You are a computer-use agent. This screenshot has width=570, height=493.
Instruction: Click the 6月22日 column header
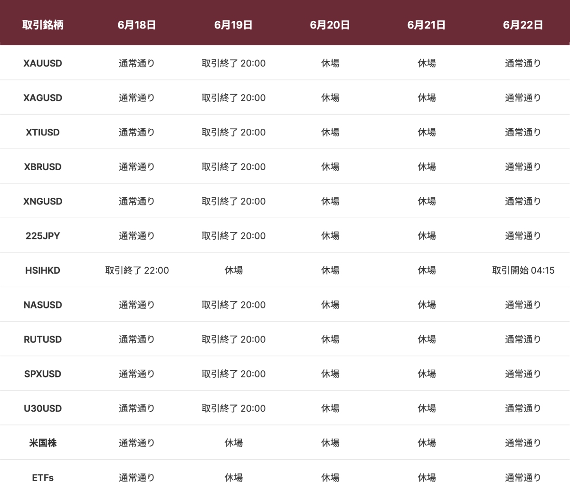tap(523, 25)
